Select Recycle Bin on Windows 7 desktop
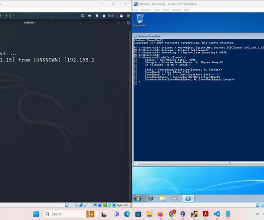The height and width of the screenshot is (220, 264). 140,20
